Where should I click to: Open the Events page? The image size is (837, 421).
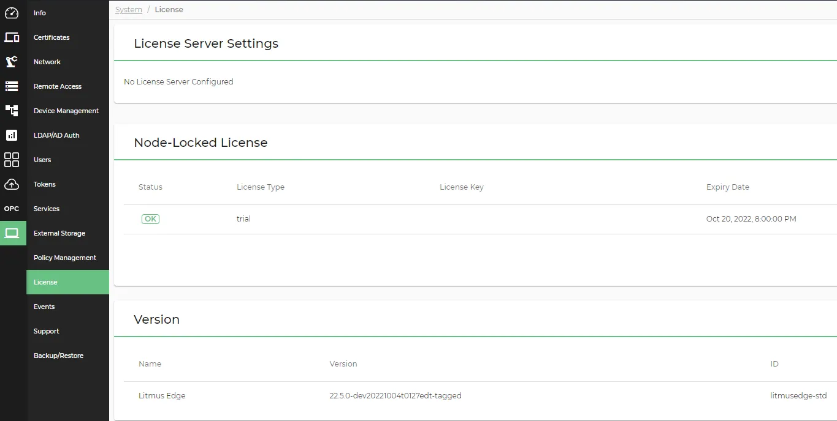pos(44,307)
